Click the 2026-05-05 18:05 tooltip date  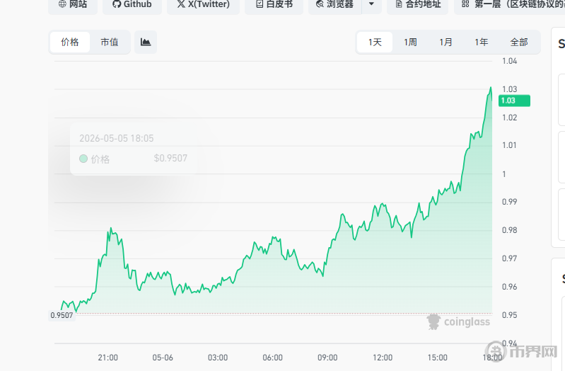(117, 138)
